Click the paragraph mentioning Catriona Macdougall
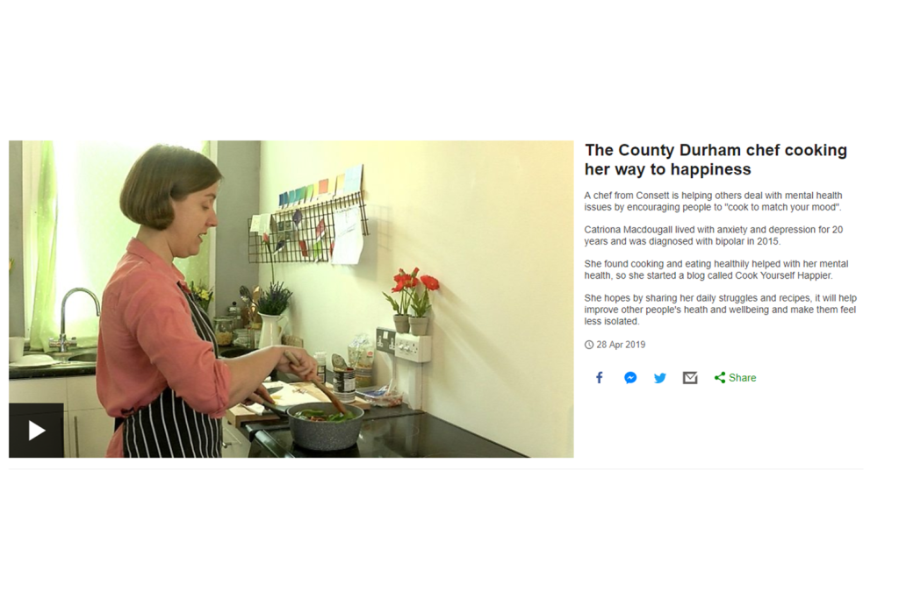The height and width of the screenshot is (599, 899). click(x=713, y=235)
